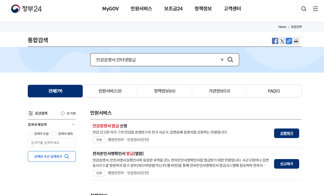Click the 정부24 logo
Screen dimensions: 324x195
[x=26, y=9]
